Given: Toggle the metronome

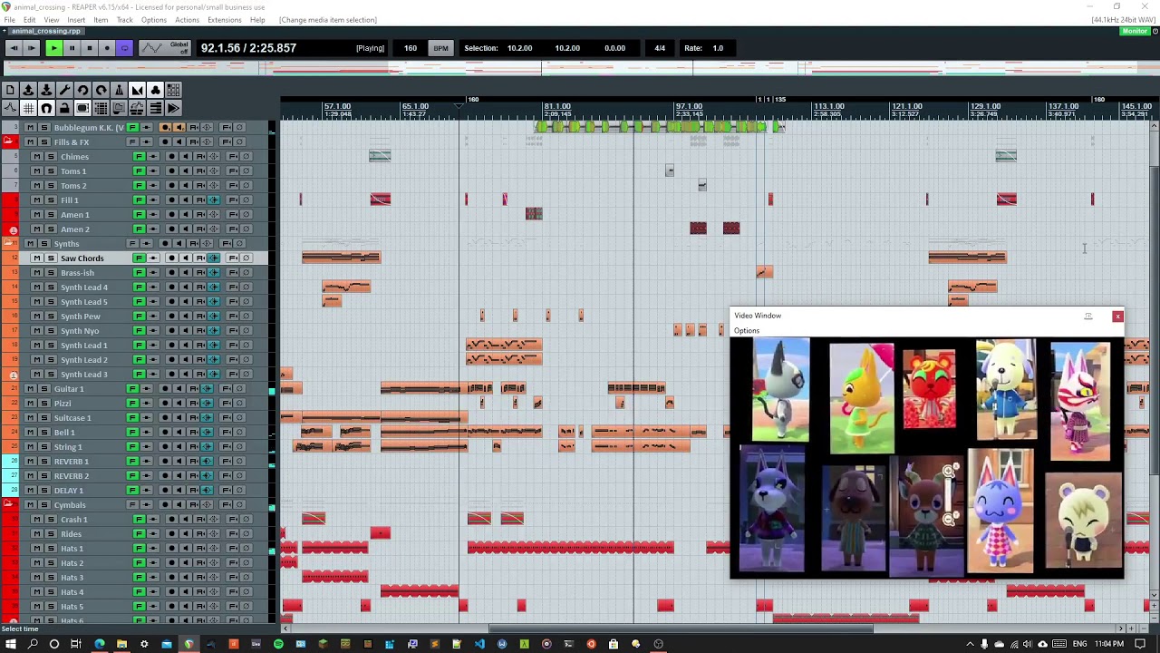Looking at the screenshot, I should [x=119, y=90].
